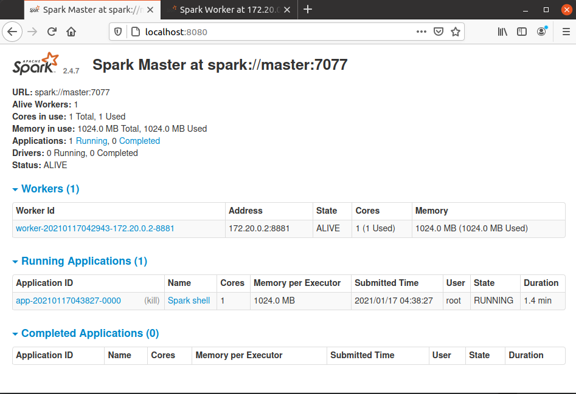This screenshot has width=576, height=394.
Task: Show site information page icon
Action: (136, 32)
